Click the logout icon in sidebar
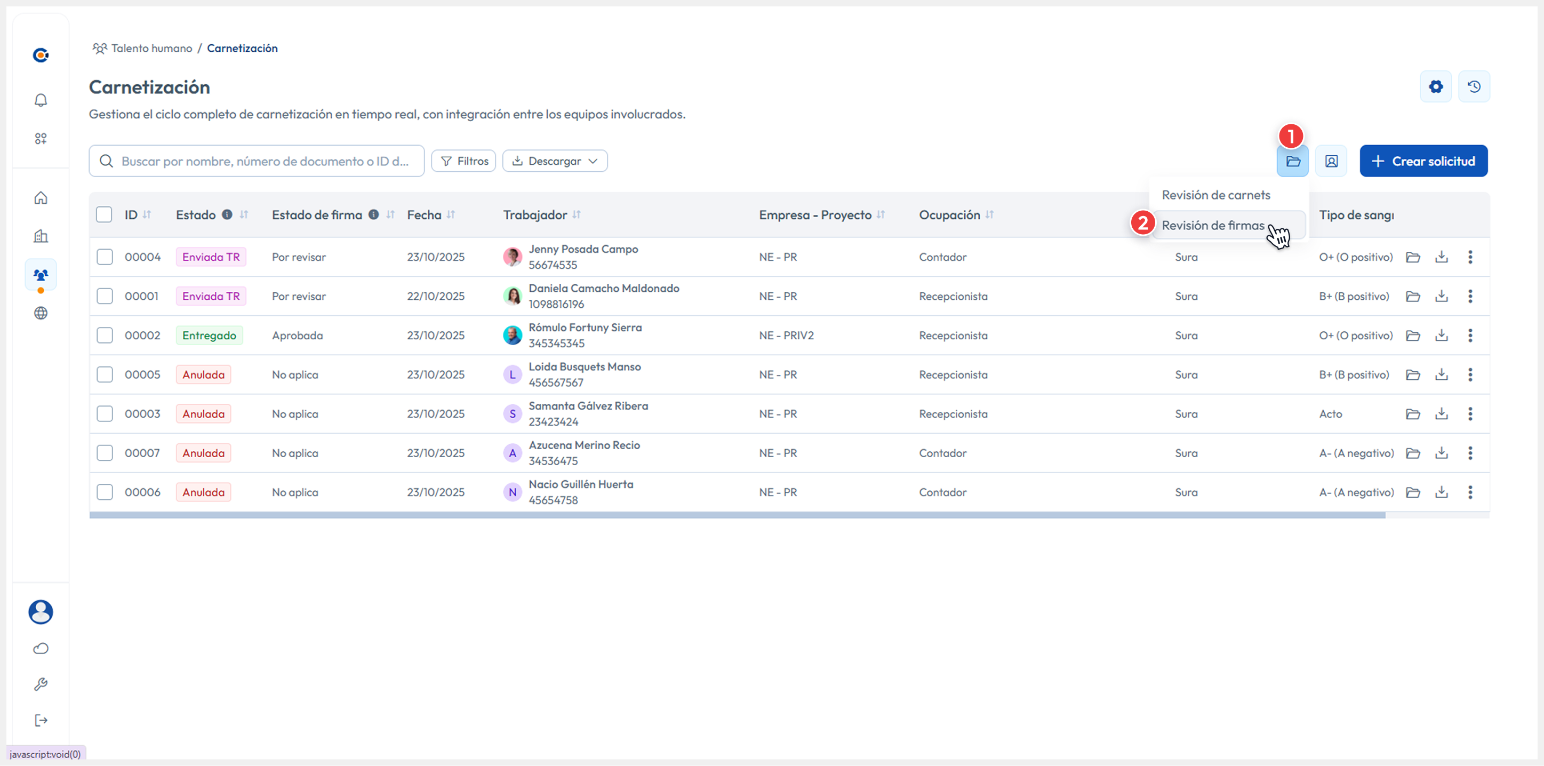The image size is (1544, 766). point(41,721)
